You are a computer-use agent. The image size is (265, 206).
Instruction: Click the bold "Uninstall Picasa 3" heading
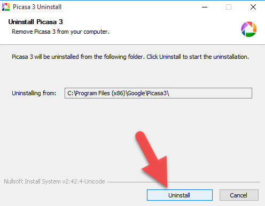point(35,22)
